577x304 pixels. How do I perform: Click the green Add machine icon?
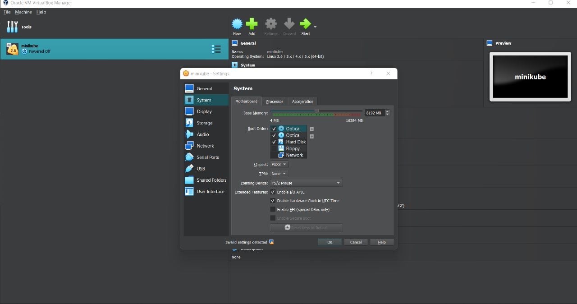pos(252,24)
